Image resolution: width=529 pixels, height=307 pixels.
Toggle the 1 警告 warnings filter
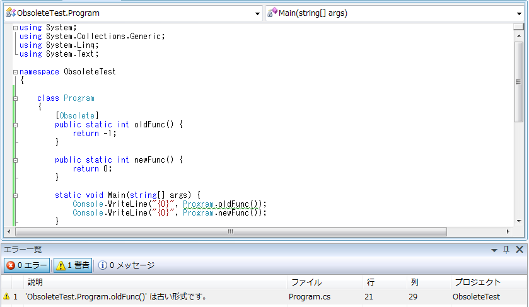[x=73, y=265]
